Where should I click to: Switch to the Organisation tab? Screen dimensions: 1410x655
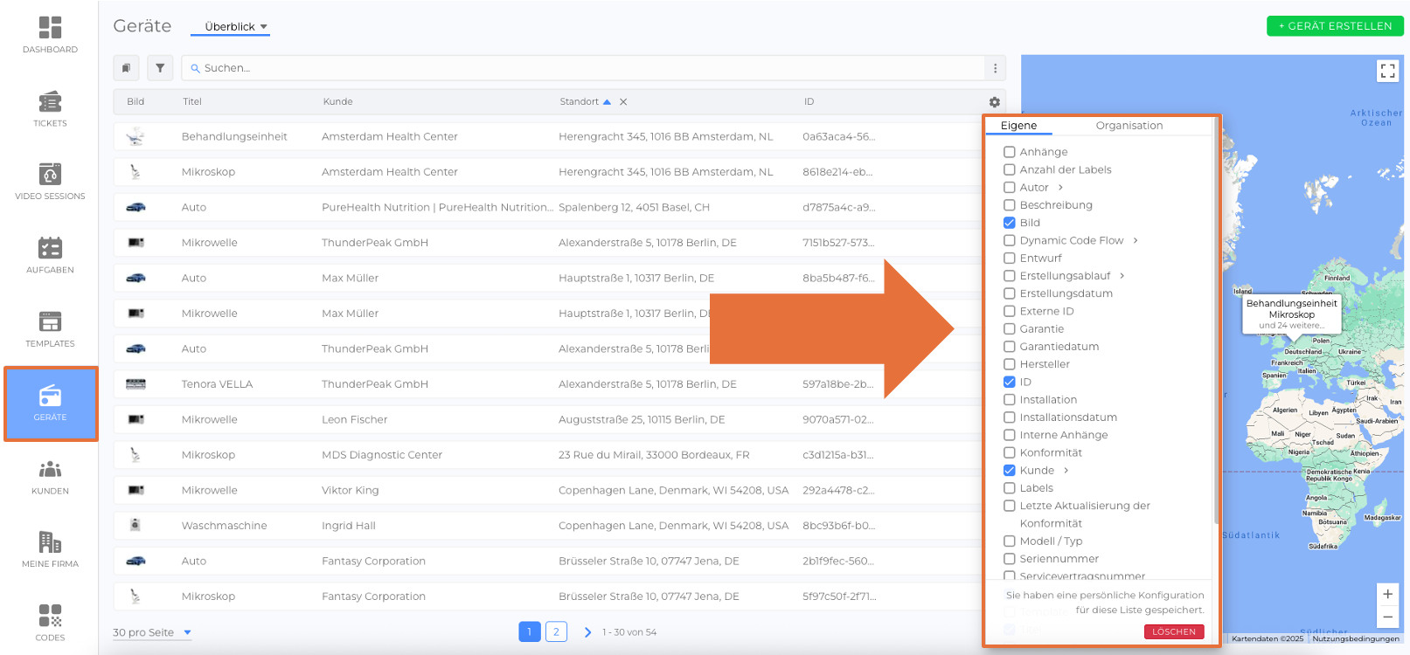click(x=1129, y=126)
